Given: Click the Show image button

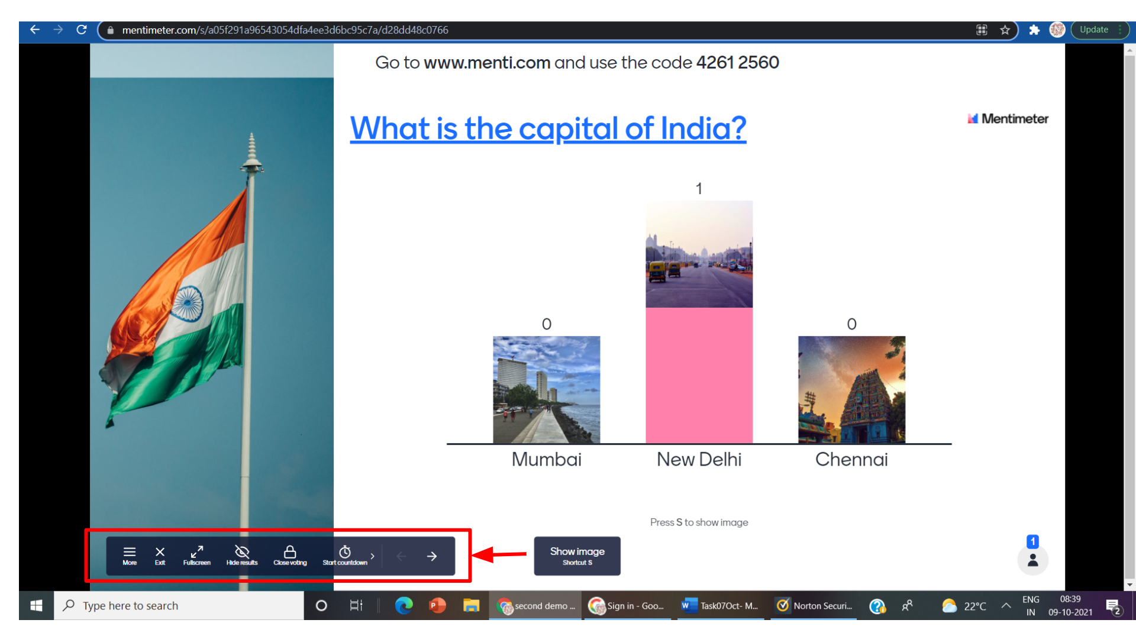Looking at the screenshot, I should [x=577, y=556].
